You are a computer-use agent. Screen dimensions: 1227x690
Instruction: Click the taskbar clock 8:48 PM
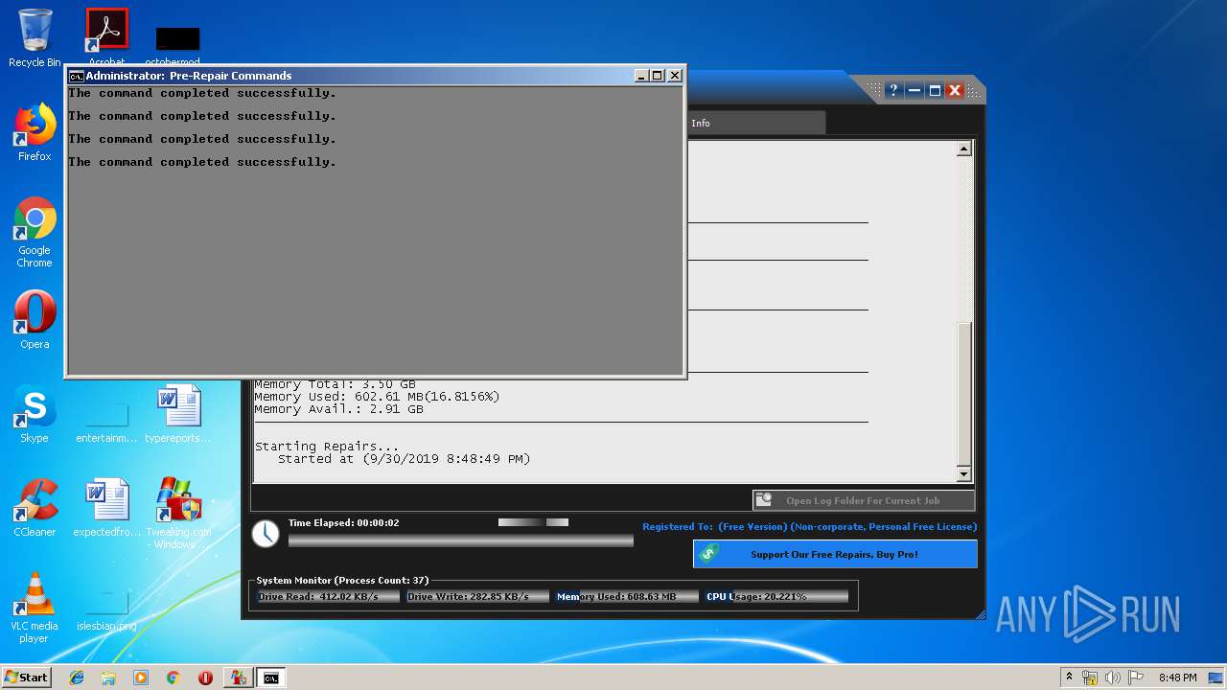point(1177,678)
